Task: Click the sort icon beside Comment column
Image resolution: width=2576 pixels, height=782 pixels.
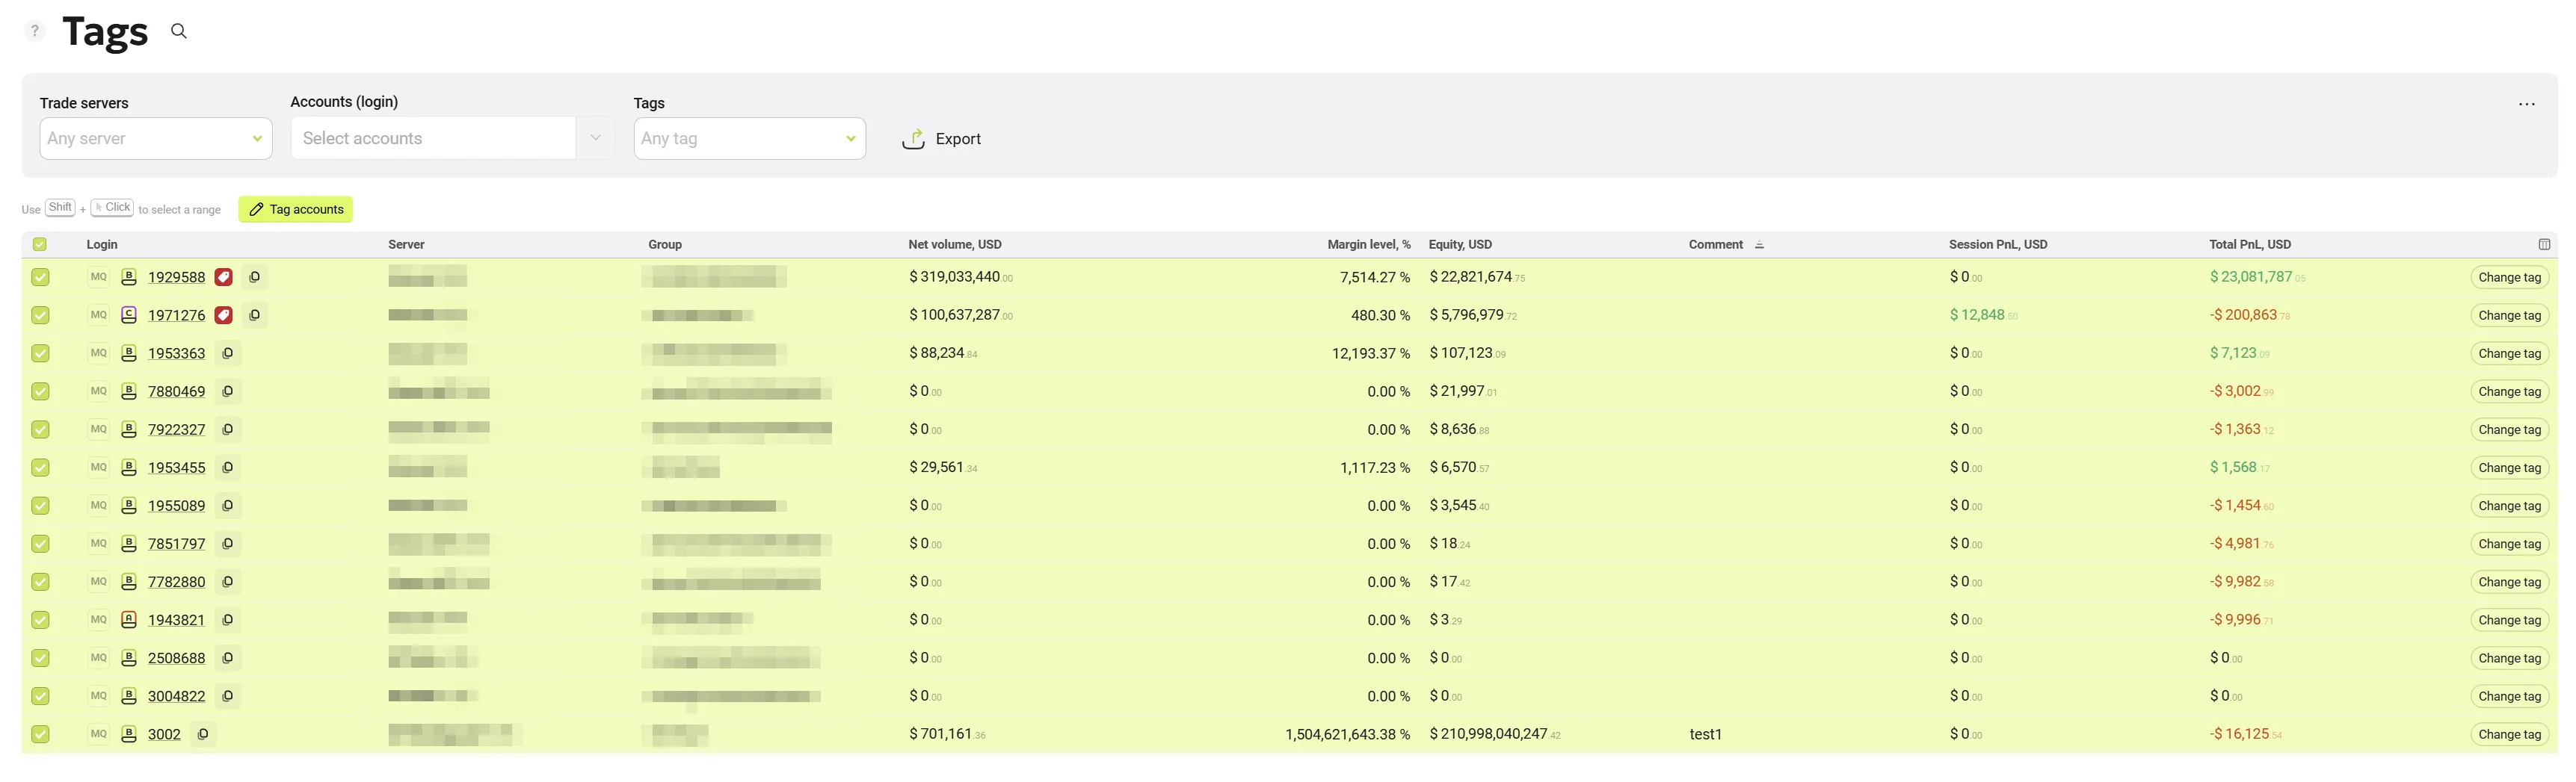Action: (1759, 246)
